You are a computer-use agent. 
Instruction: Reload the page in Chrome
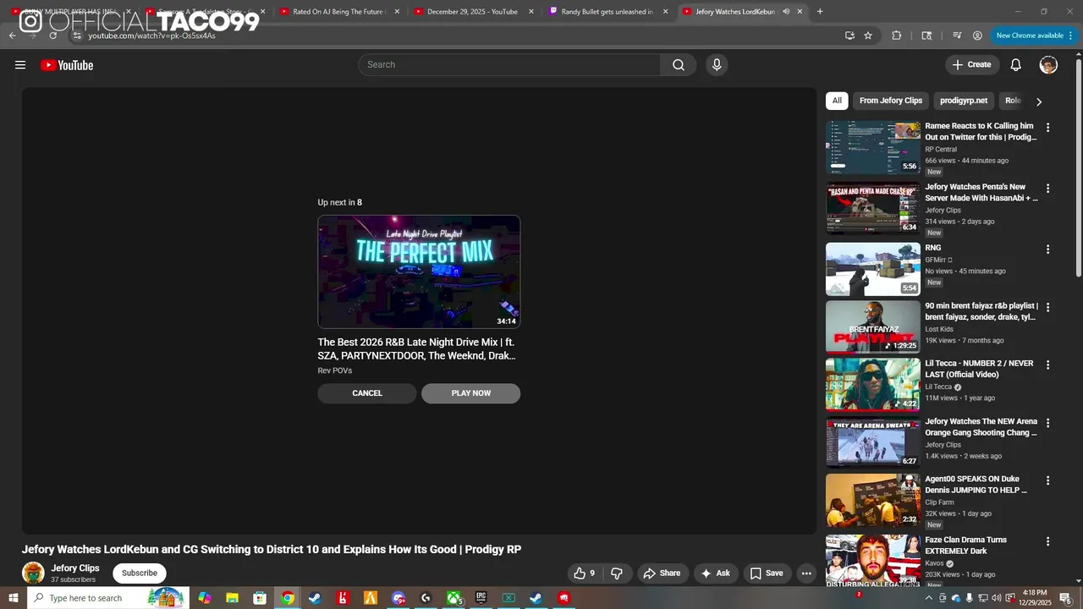point(52,36)
